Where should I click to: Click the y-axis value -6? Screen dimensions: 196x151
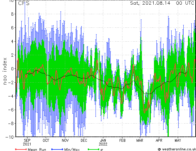pyautogui.click(x=11, y=110)
